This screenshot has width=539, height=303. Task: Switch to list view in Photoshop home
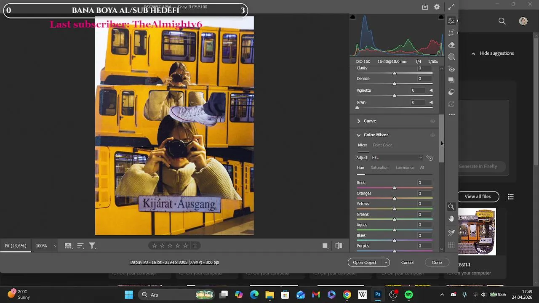(x=511, y=197)
